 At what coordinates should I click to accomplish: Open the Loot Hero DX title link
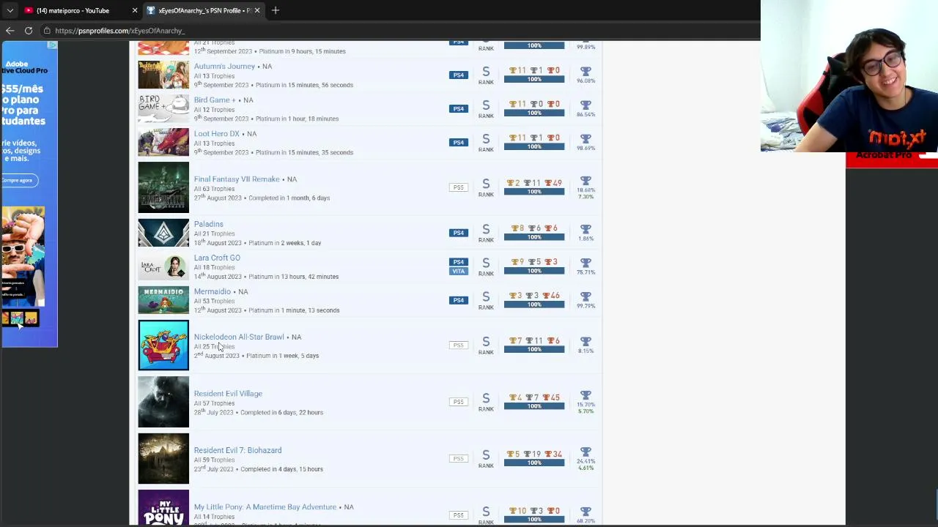(x=216, y=134)
